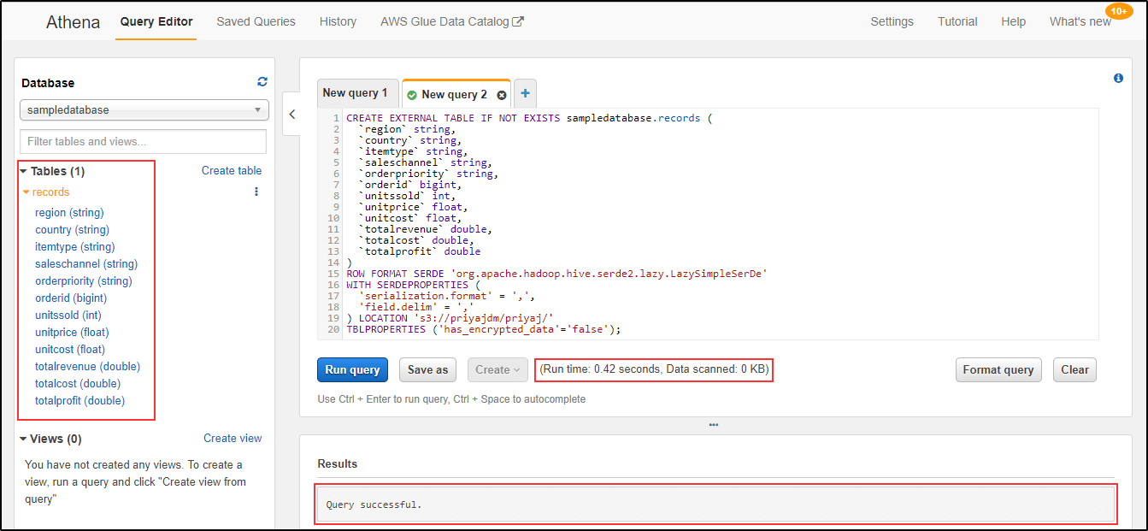Select the totalprofit (double) column
The width and height of the screenshot is (1148, 531).
[x=80, y=401]
